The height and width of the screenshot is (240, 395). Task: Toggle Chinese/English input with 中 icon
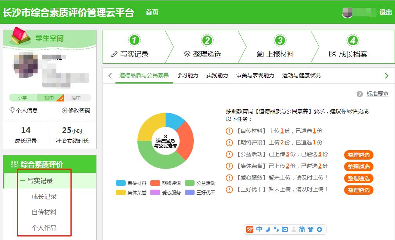click(259, 229)
